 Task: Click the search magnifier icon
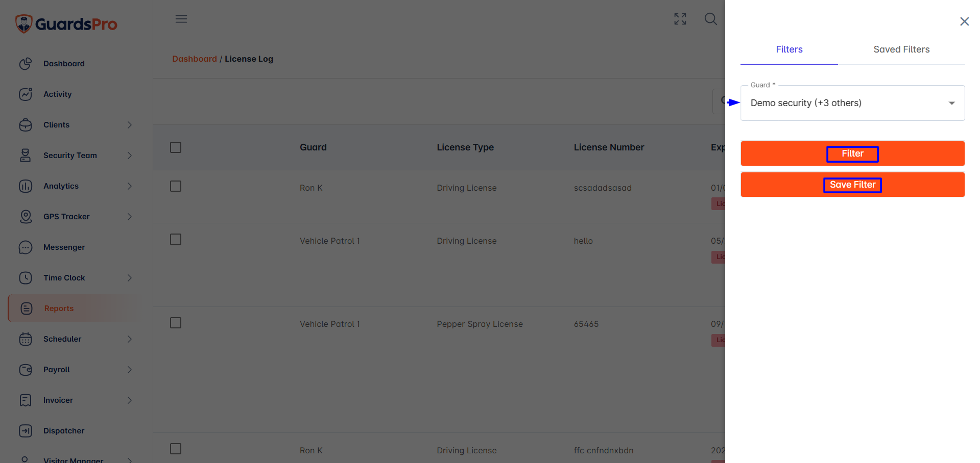(711, 19)
